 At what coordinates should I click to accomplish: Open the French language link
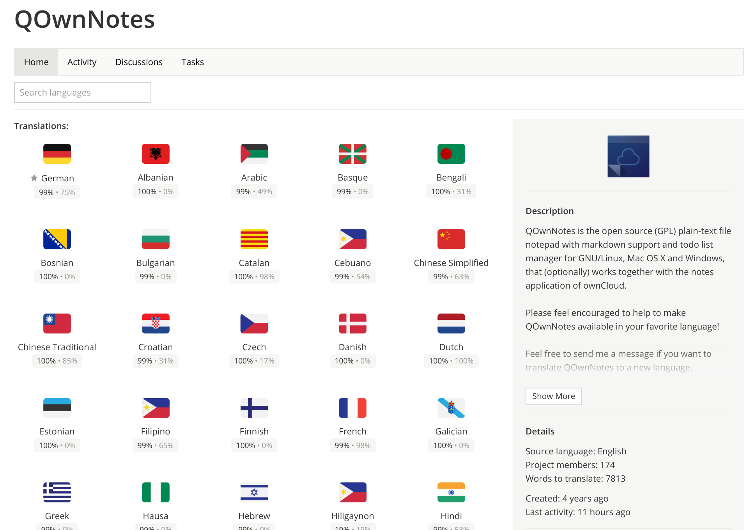point(352,431)
